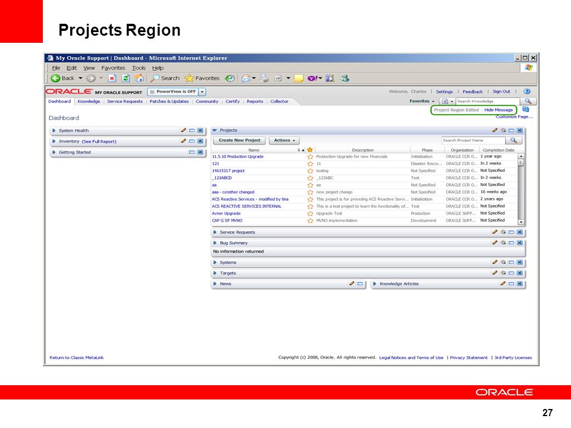Click the Projects list scroll down arrow
This screenshot has height=428, width=571.
click(521, 222)
